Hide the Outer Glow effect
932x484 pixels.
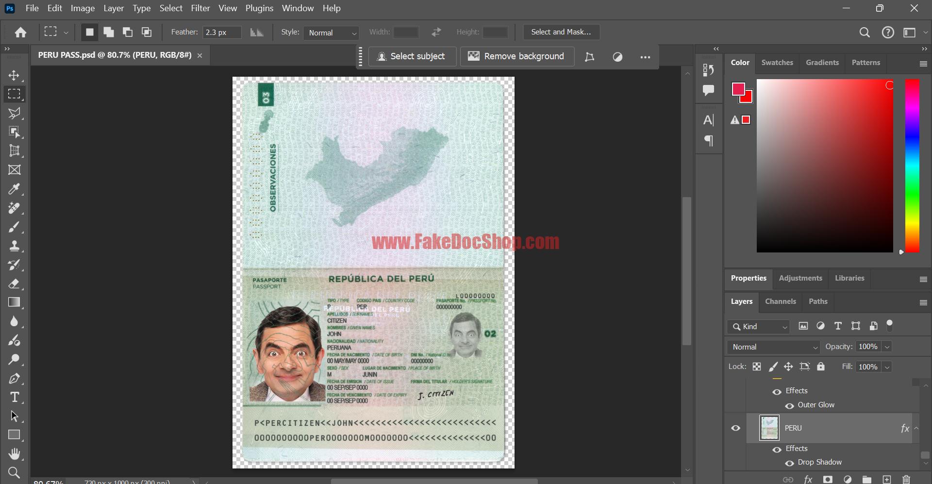790,405
